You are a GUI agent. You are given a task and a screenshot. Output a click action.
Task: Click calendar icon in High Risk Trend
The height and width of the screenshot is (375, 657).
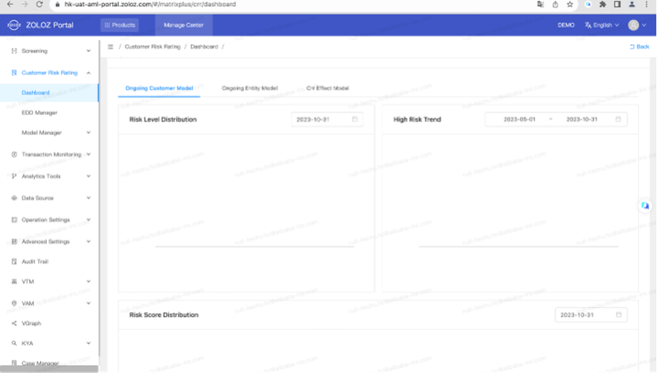tap(618, 119)
